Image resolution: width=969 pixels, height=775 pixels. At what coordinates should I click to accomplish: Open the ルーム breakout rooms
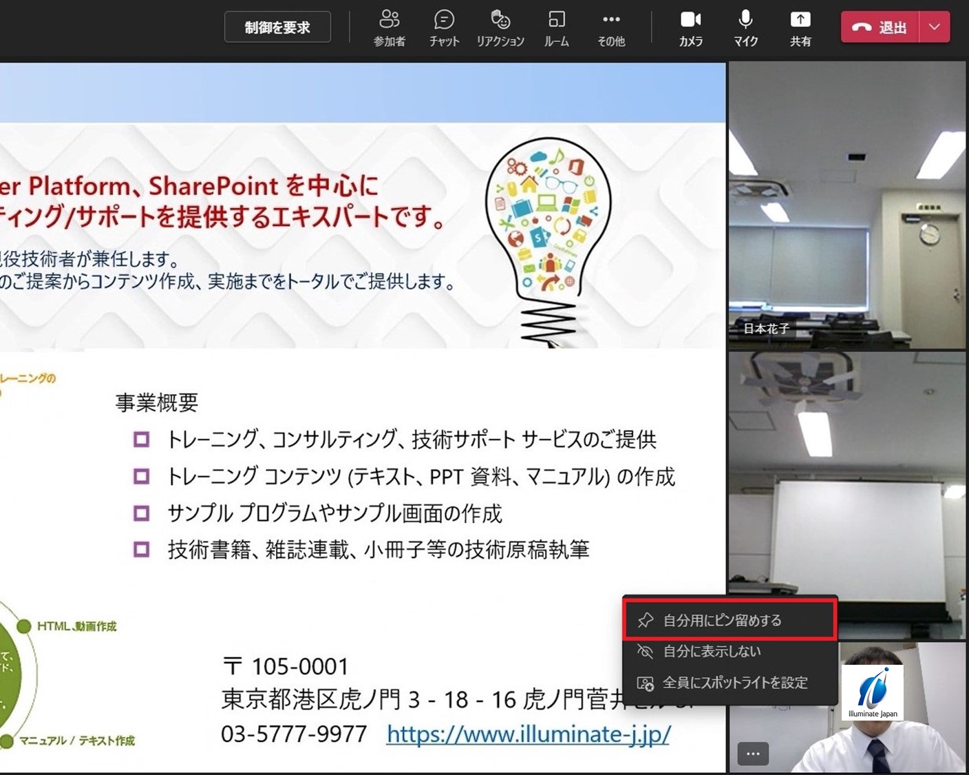click(x=556, y=28)
